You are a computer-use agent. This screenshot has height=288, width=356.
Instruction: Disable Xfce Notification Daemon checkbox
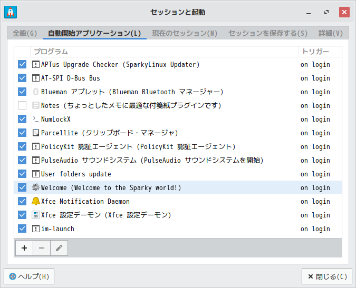[22, 201]
